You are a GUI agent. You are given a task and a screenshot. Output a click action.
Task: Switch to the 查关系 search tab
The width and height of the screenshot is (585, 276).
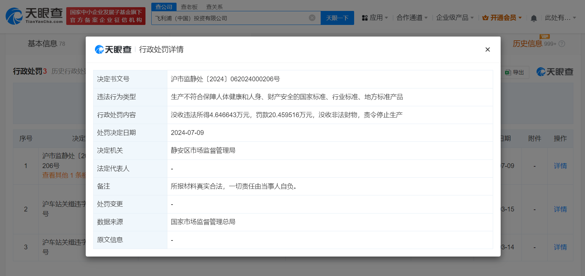(x=214, y=7)
